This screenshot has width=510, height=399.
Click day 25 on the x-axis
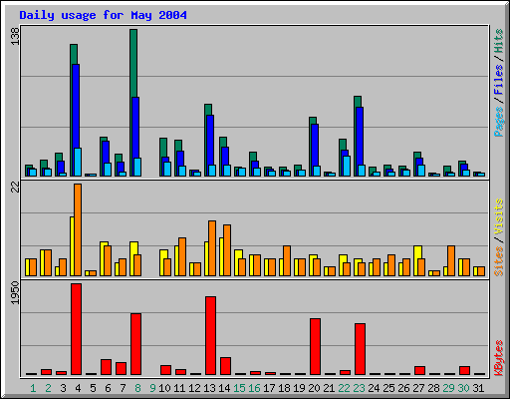(x=388, y=388)
